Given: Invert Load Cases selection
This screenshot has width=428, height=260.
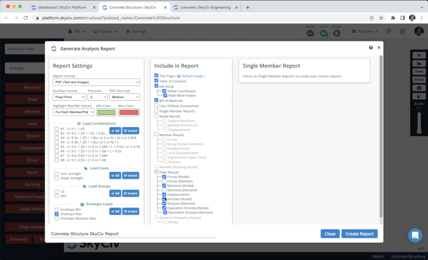Looking at the screenshot, I should [131, 176].
